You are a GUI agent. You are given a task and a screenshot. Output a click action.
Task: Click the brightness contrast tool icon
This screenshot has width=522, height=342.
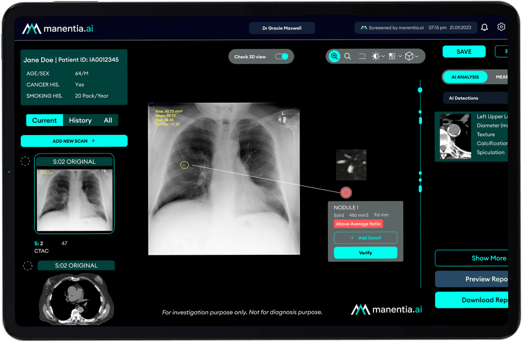tap(376, 56)
